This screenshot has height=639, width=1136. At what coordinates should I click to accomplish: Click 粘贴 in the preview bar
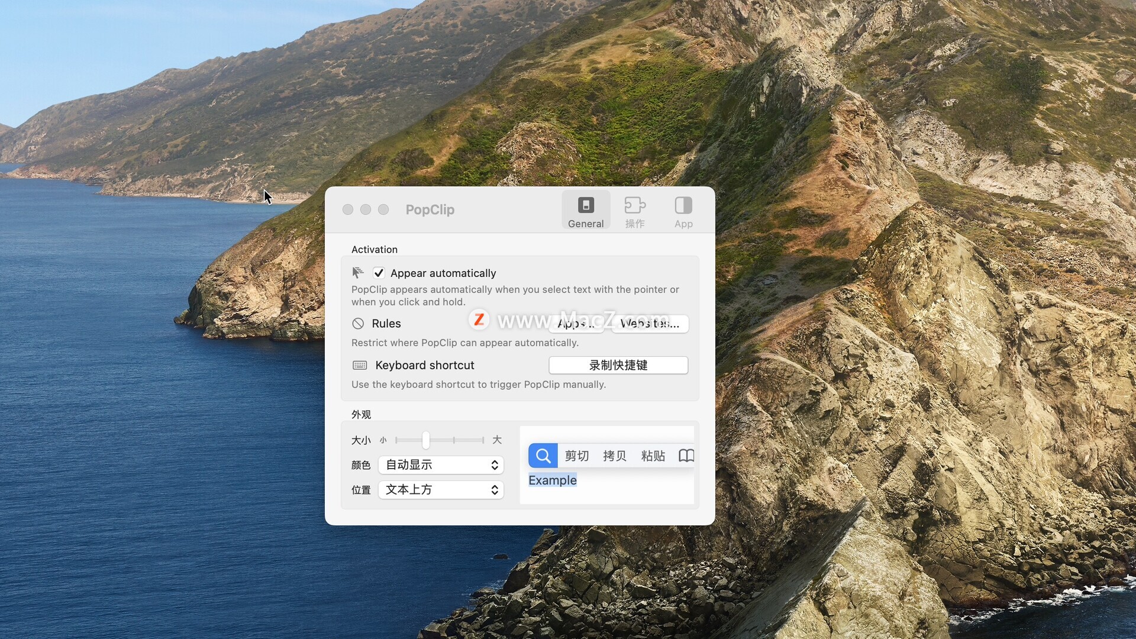coord(653,456)
